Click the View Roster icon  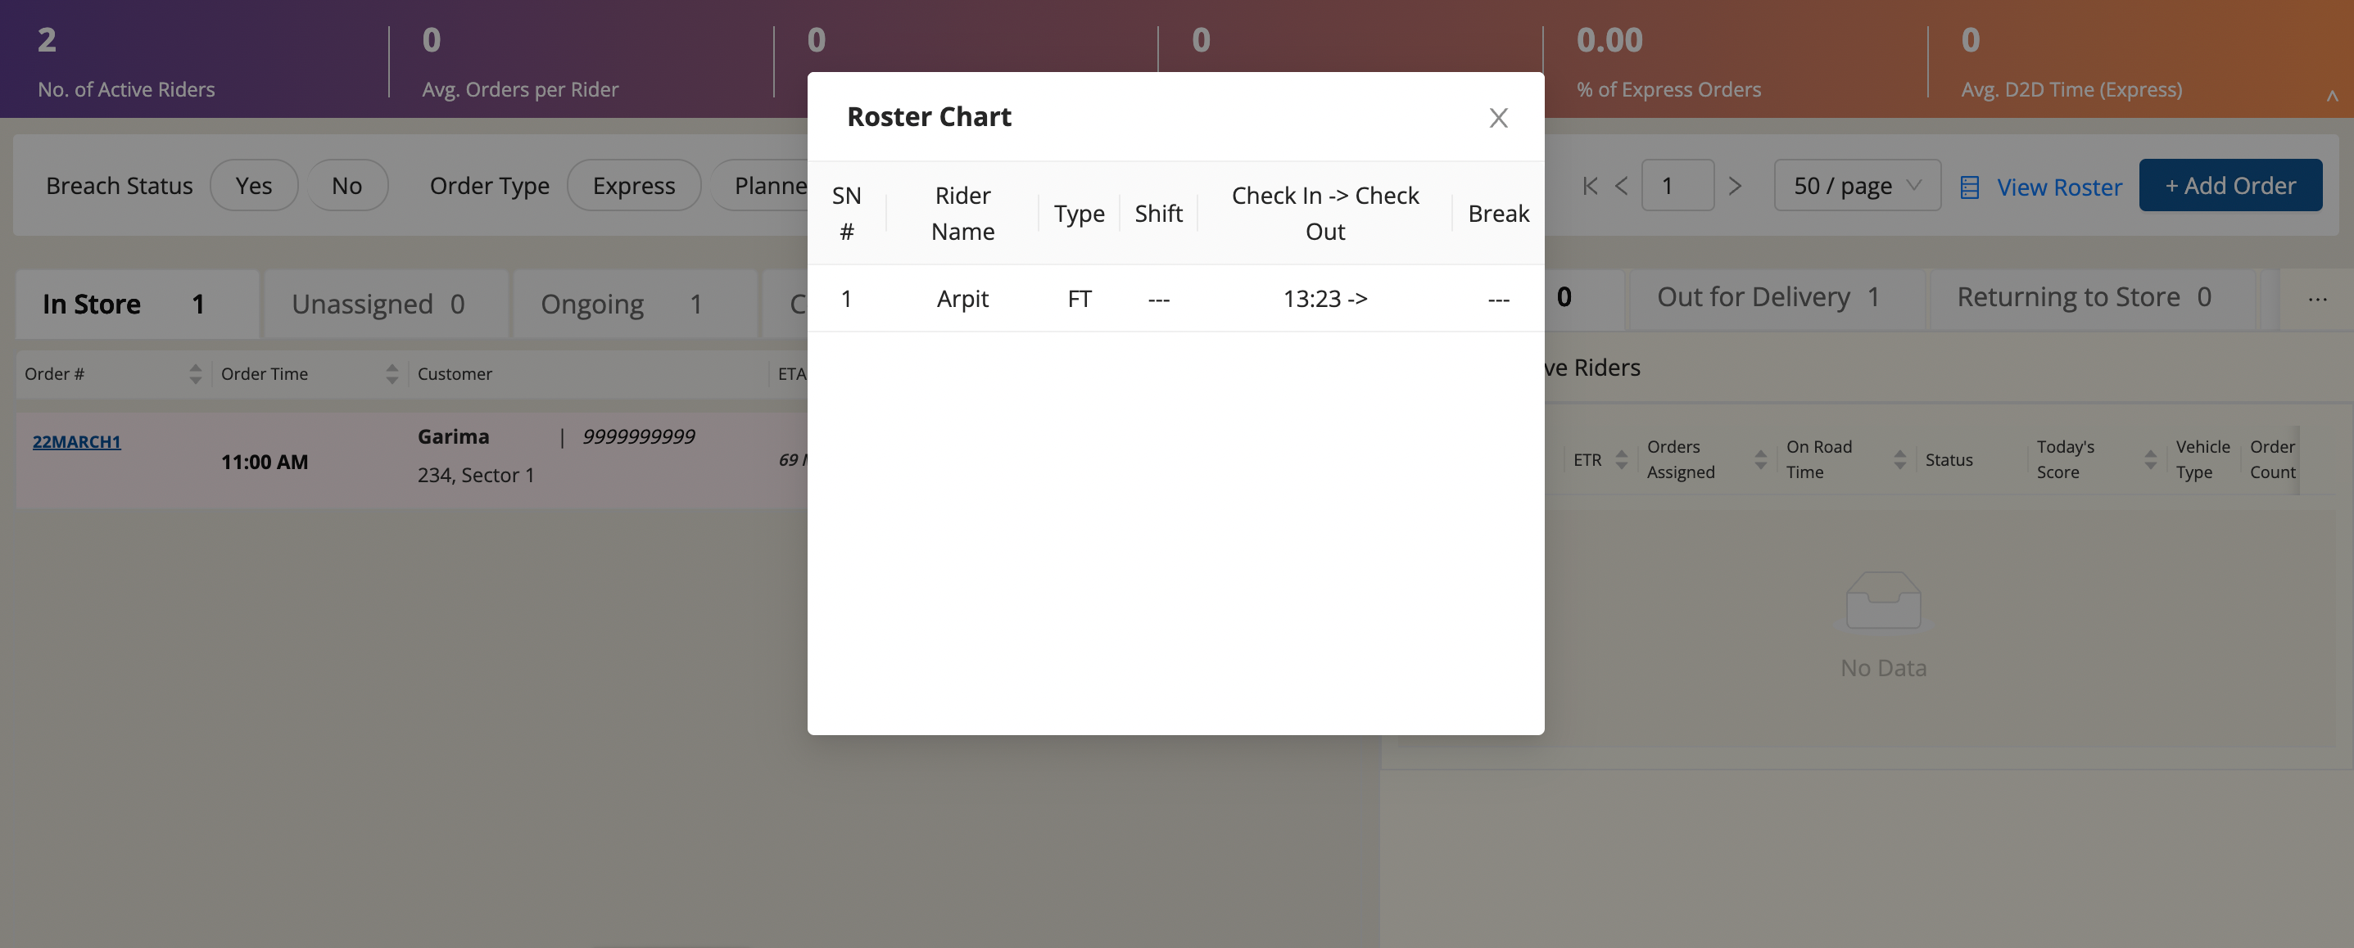click(1969, 187)
